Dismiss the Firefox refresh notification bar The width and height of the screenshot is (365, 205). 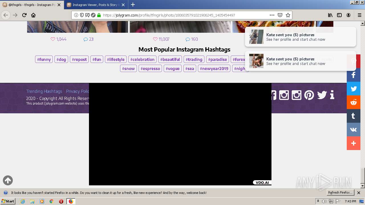click(359, 193)
